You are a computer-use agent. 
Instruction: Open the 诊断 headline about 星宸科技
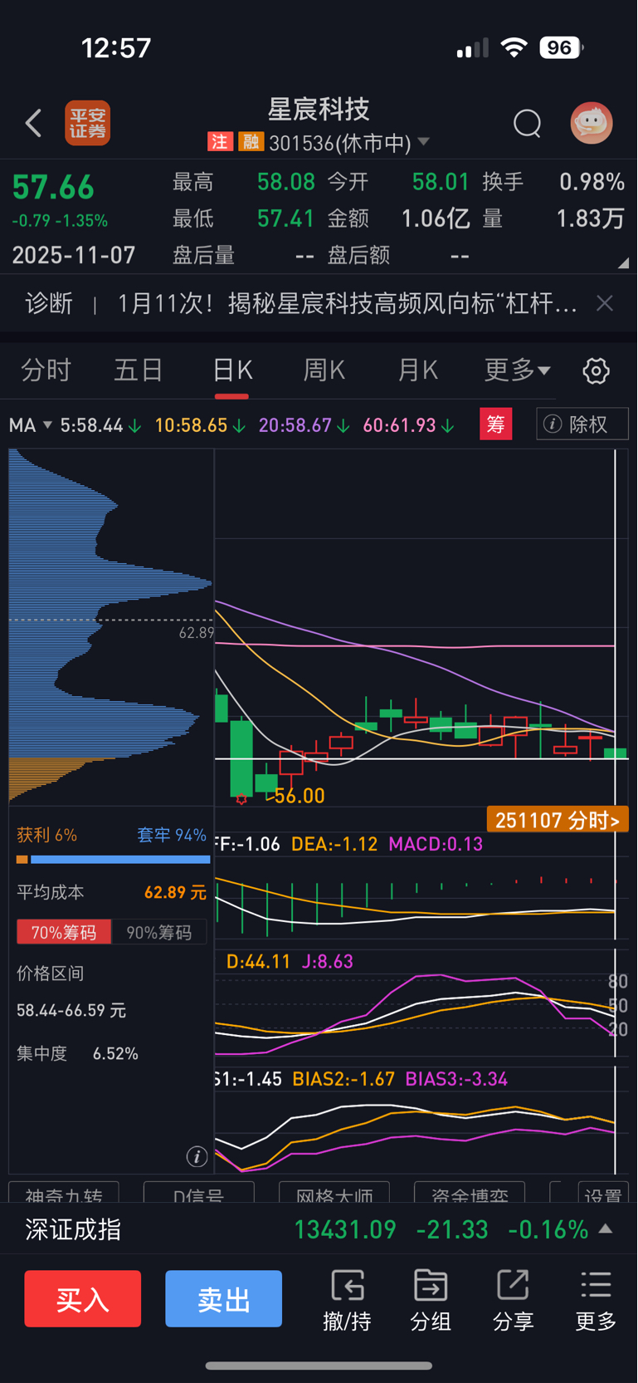[x=347, y=304]
